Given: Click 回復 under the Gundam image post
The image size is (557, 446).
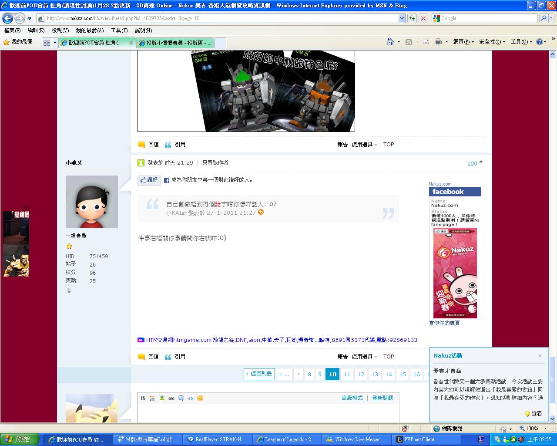Looking at the screenshot, I should pyautogui.click(x=148, y=145).
